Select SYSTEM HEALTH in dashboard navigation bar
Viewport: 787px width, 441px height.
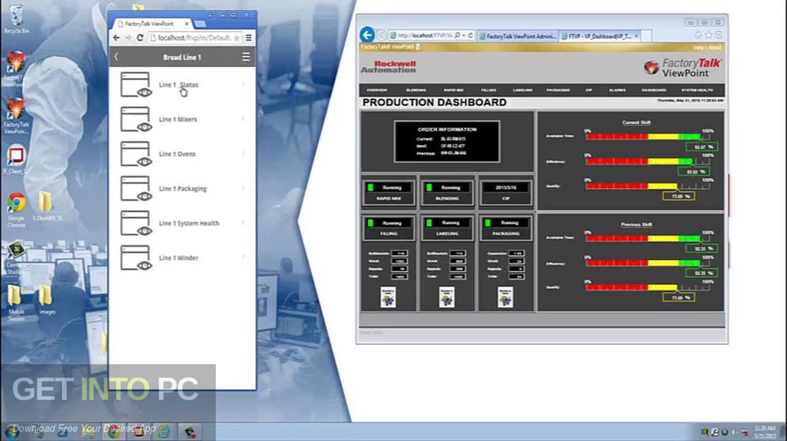pyautogui.click(x=697, y=90)
